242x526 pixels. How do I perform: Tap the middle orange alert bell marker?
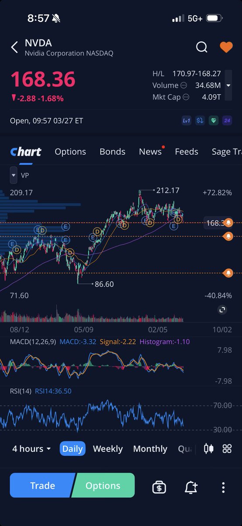click(x=228, y=237)
